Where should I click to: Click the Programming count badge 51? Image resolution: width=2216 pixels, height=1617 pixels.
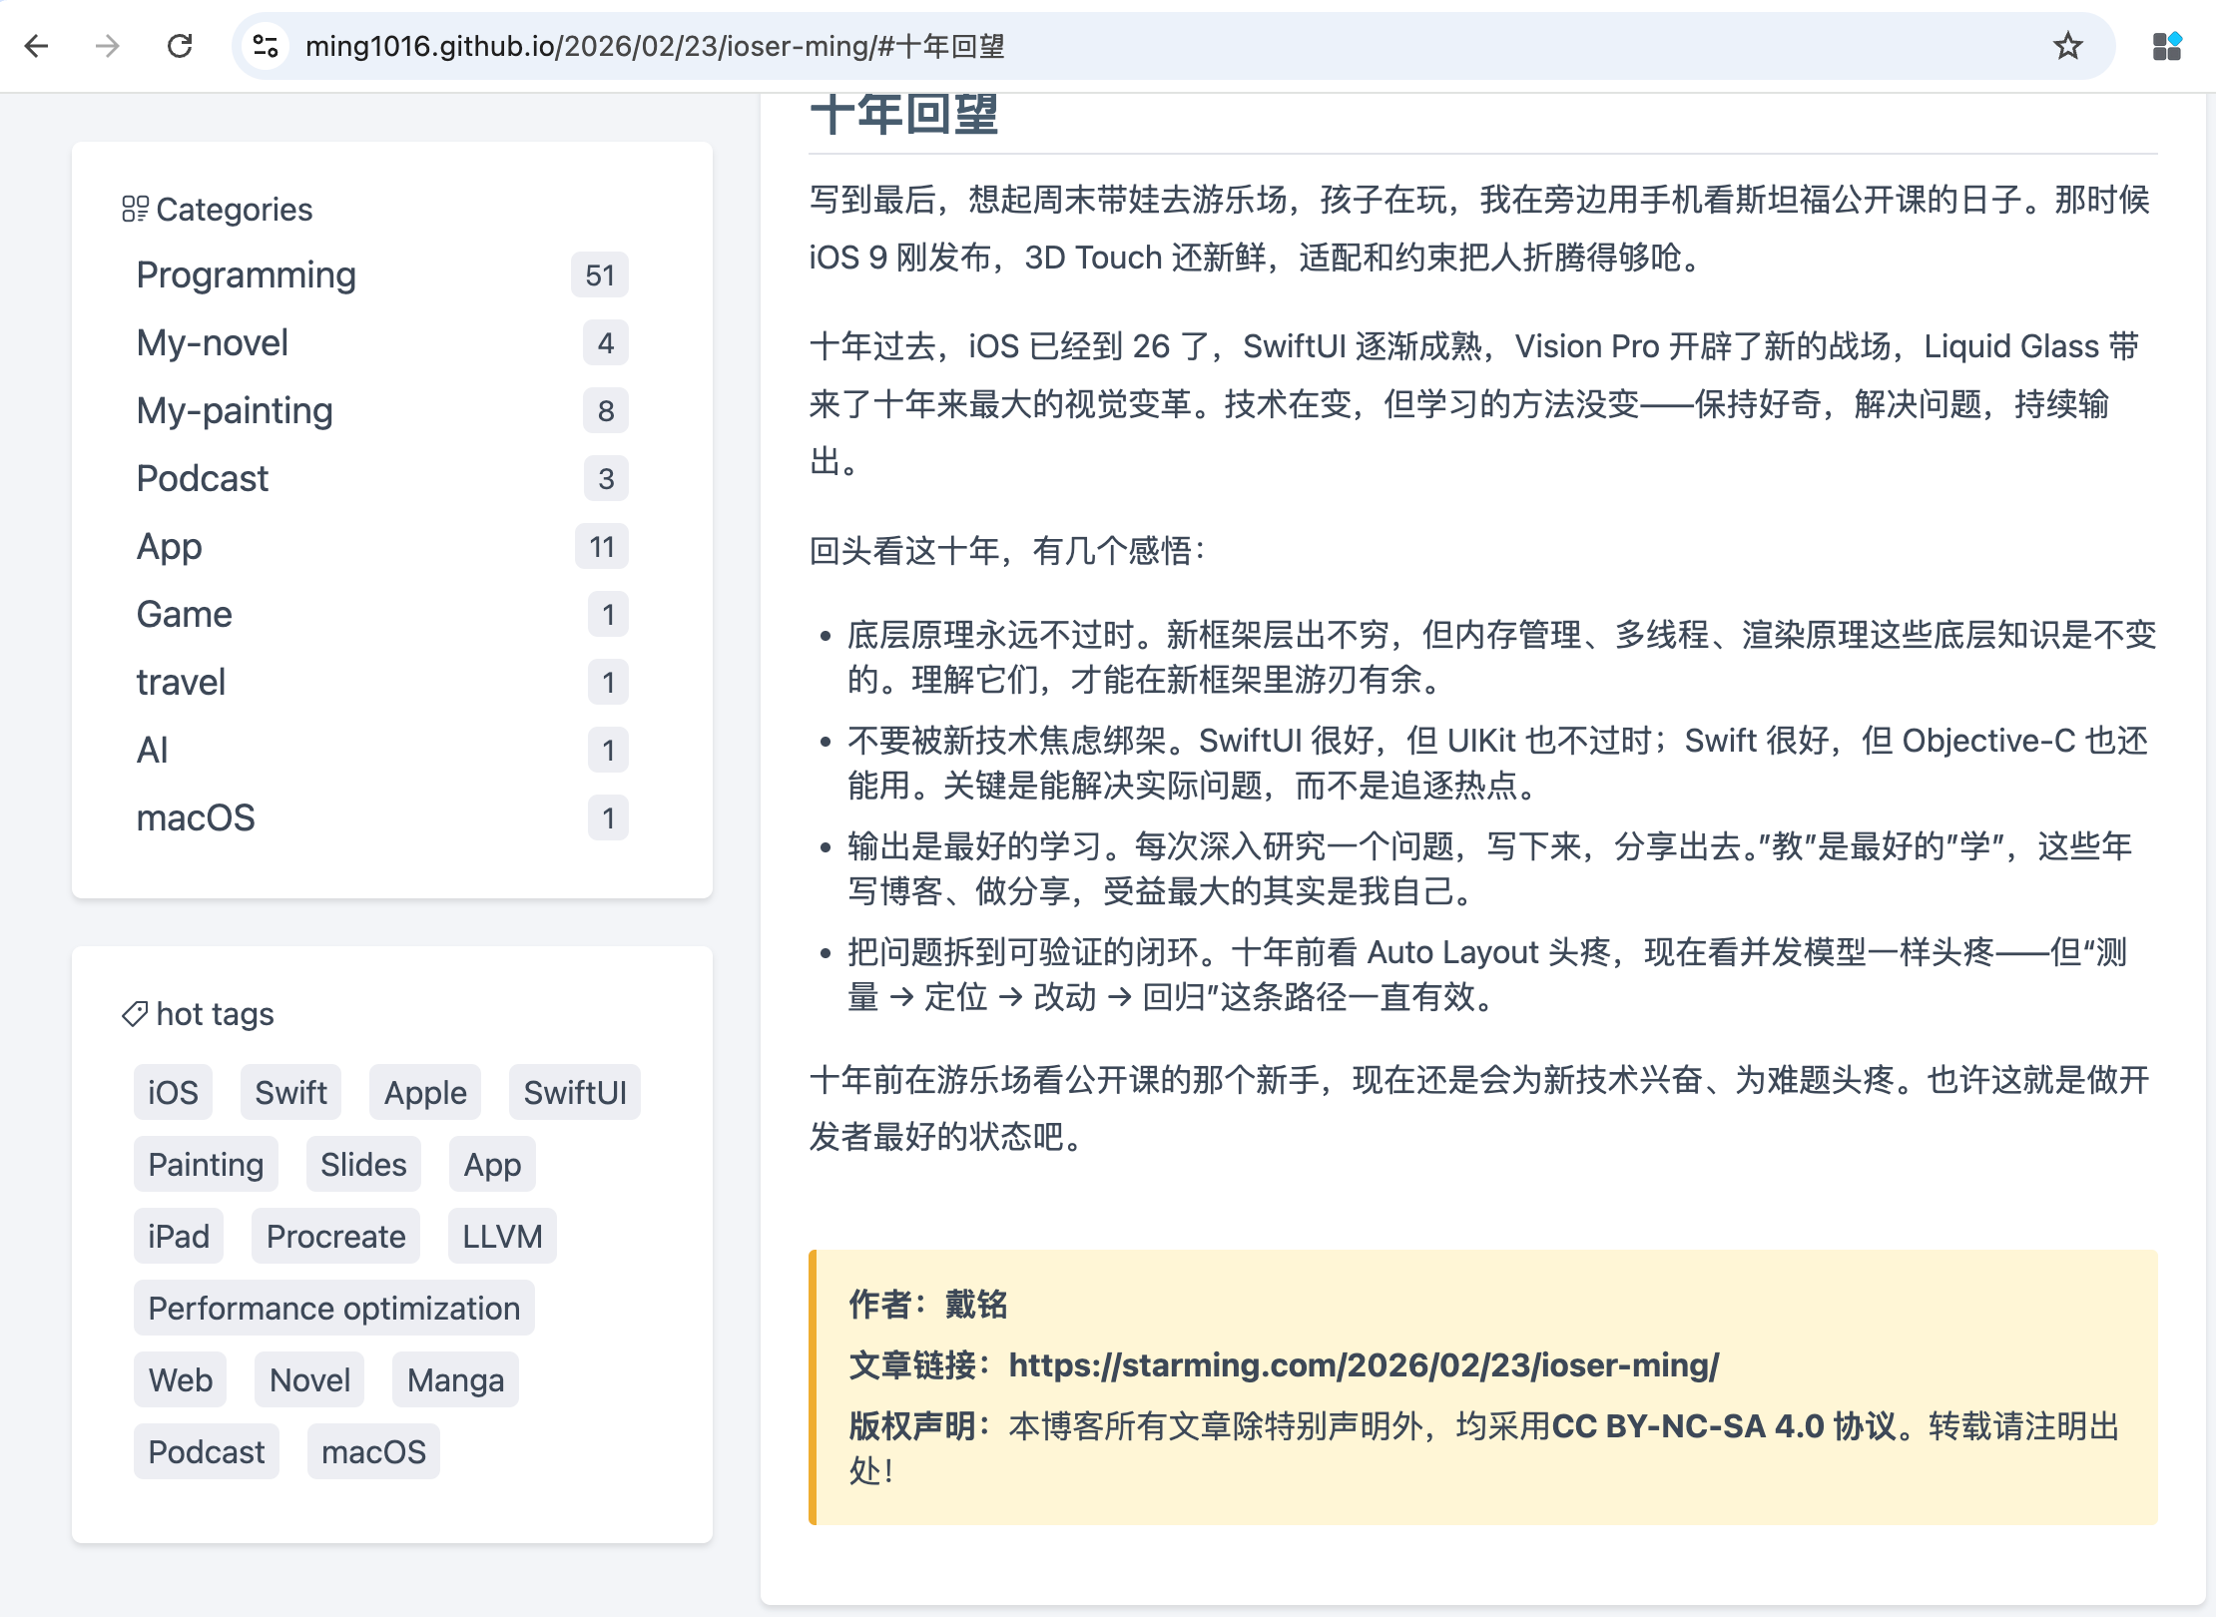tap(600, 274)
